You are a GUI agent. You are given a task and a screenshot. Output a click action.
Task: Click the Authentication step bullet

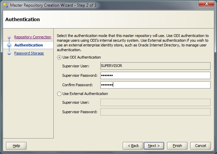click(x=9, y=45)
